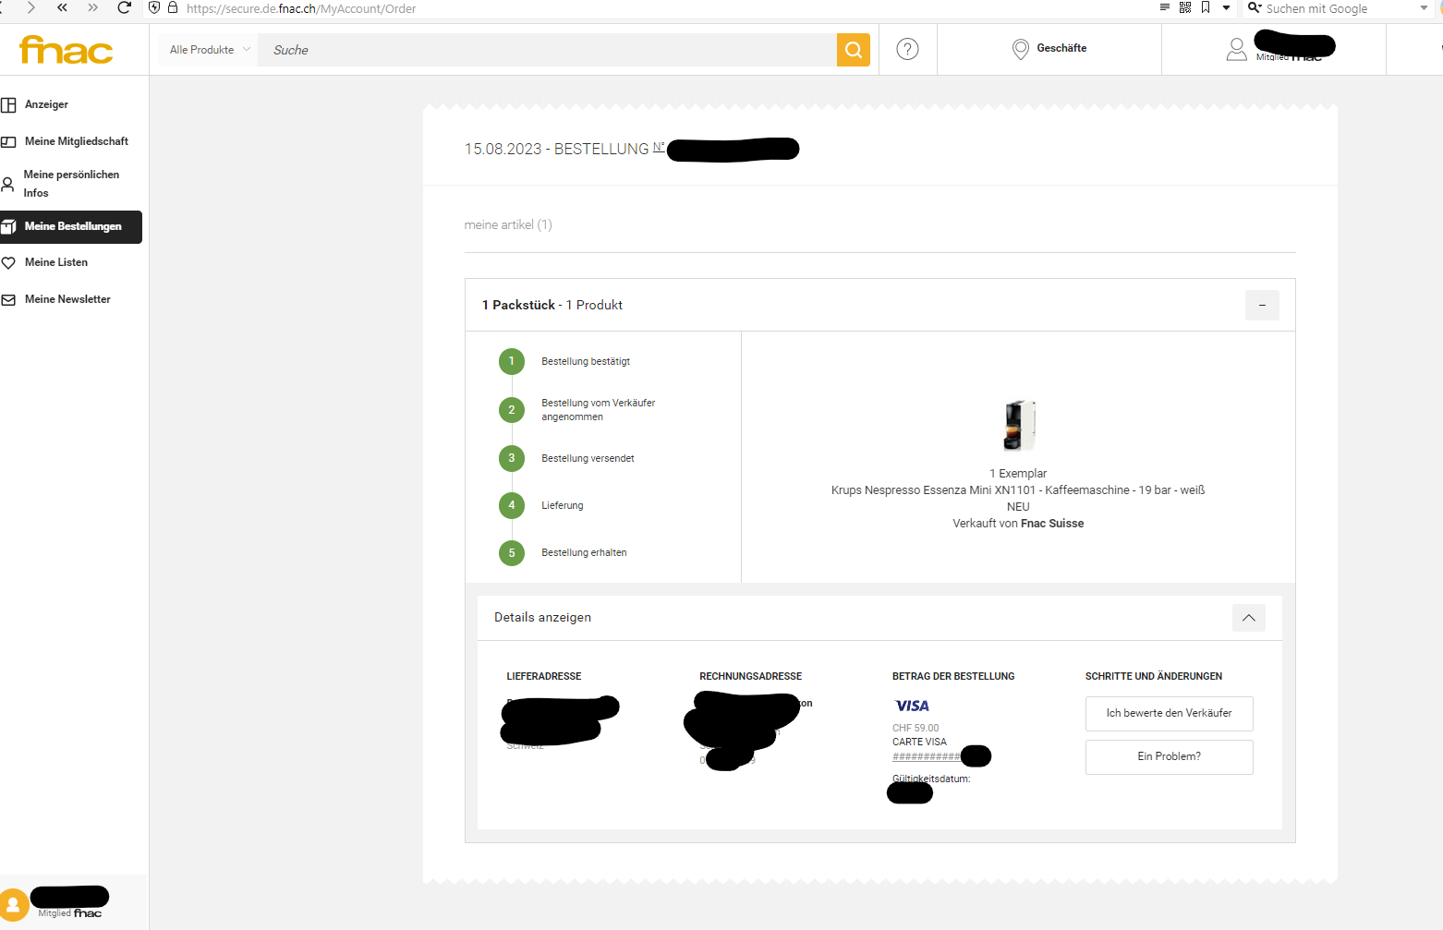The height and width of the screenshot is (930, 1443).
Task: Click step 3 Bestellung versendet circle
Action: 512,458
